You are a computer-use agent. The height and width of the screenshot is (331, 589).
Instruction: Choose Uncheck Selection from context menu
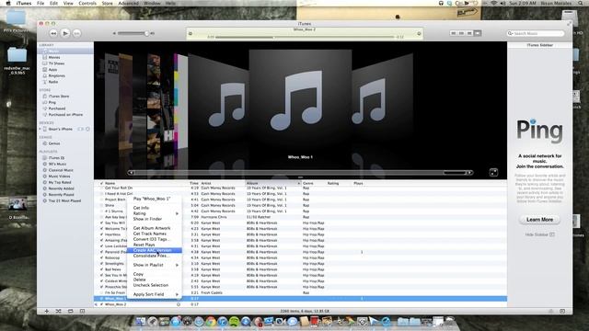pos(155,285)
